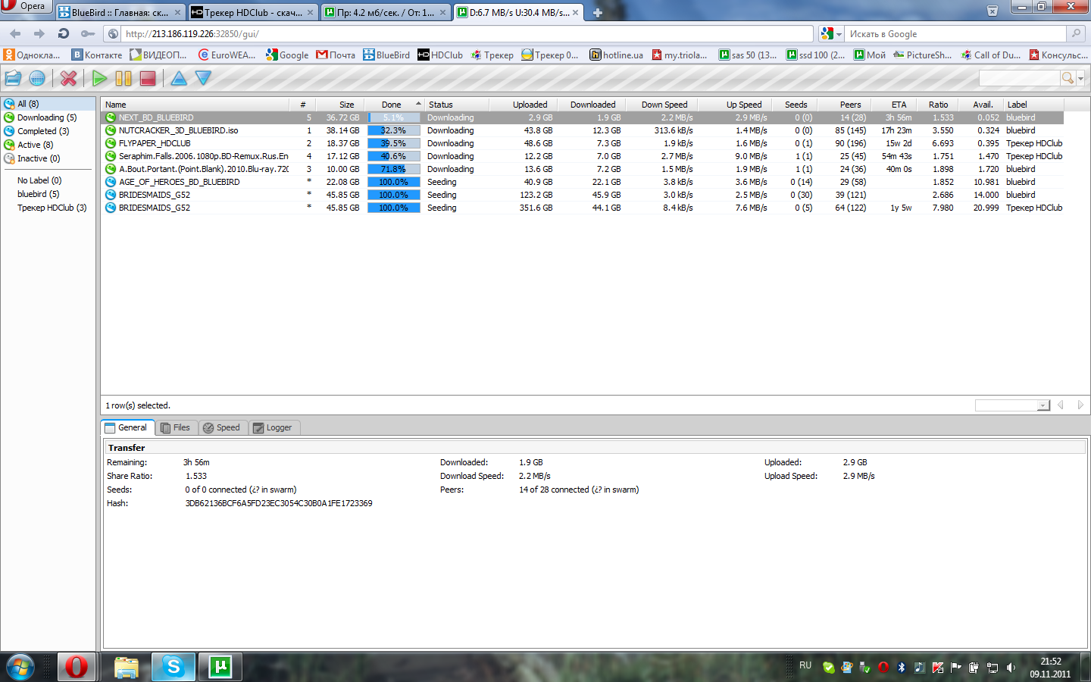Open the Трекер HDClub browser tab
Viewport: 1091px width, 682px height.
(252, 12)
